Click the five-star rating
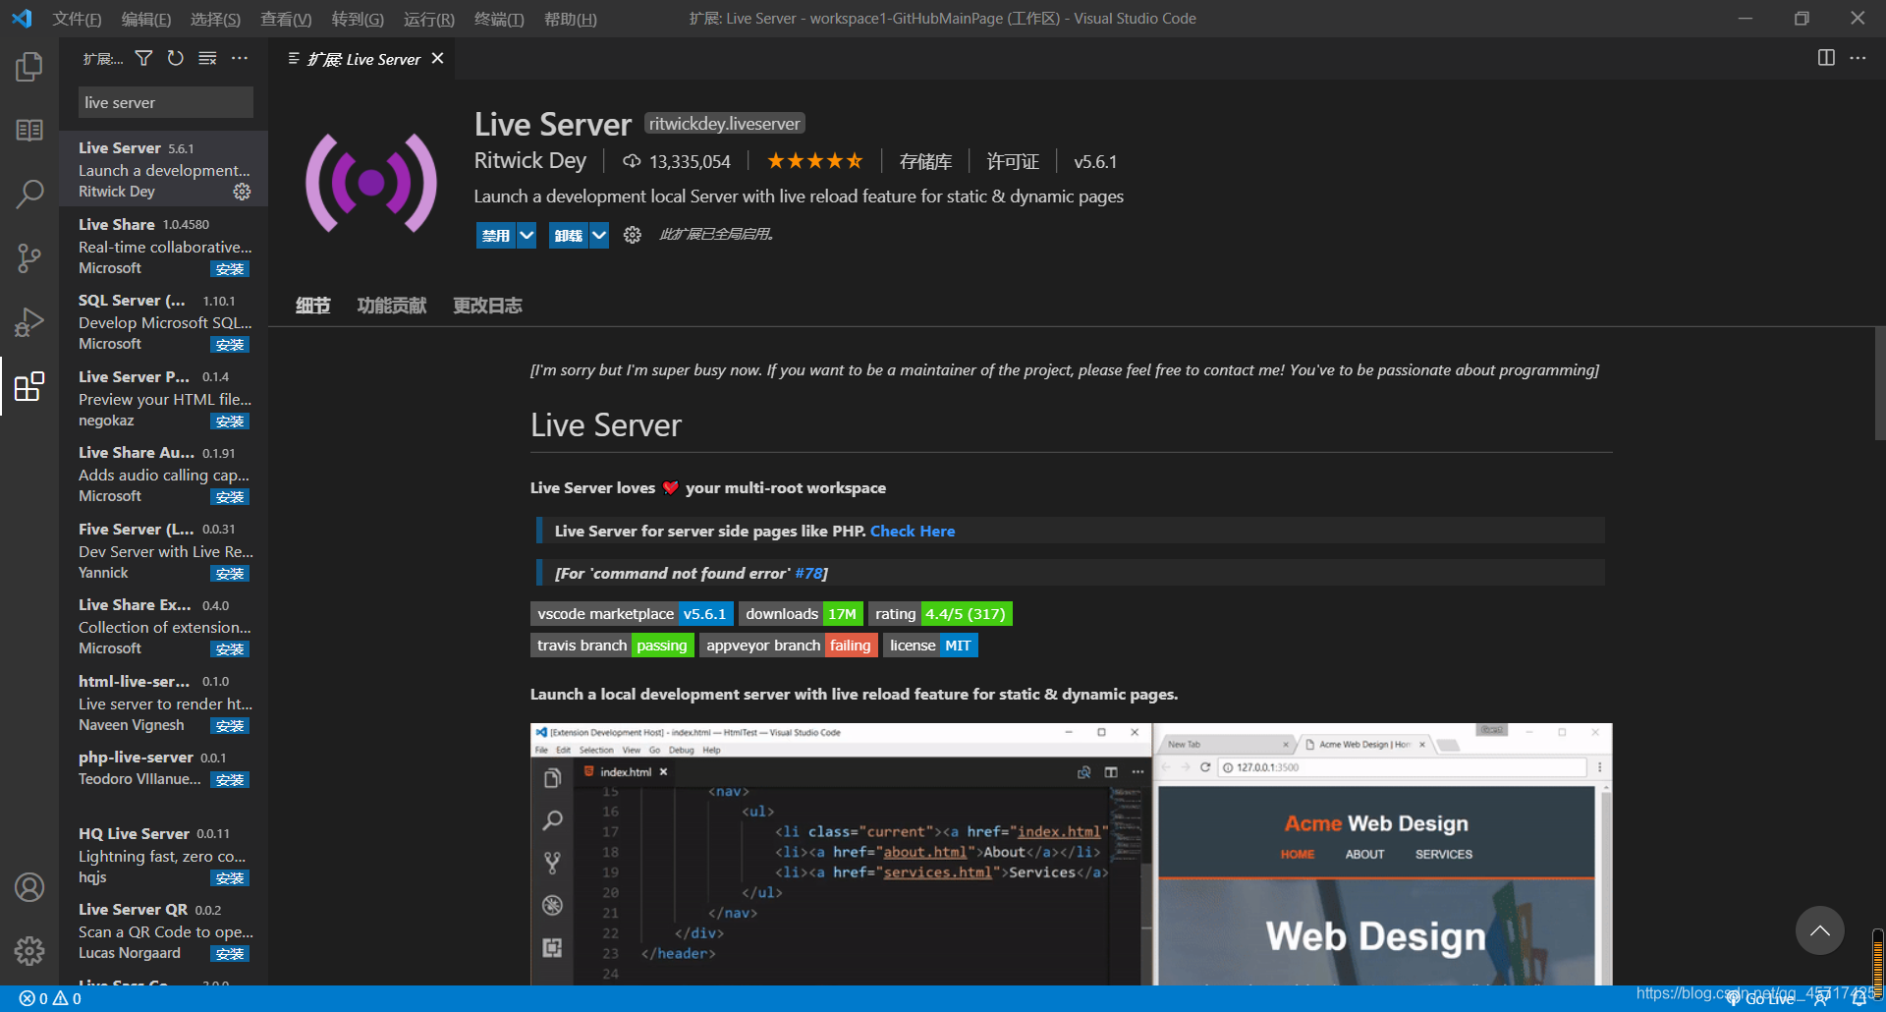The image size is (1886, 1012). pyautogui.click(x=814, y=161)
